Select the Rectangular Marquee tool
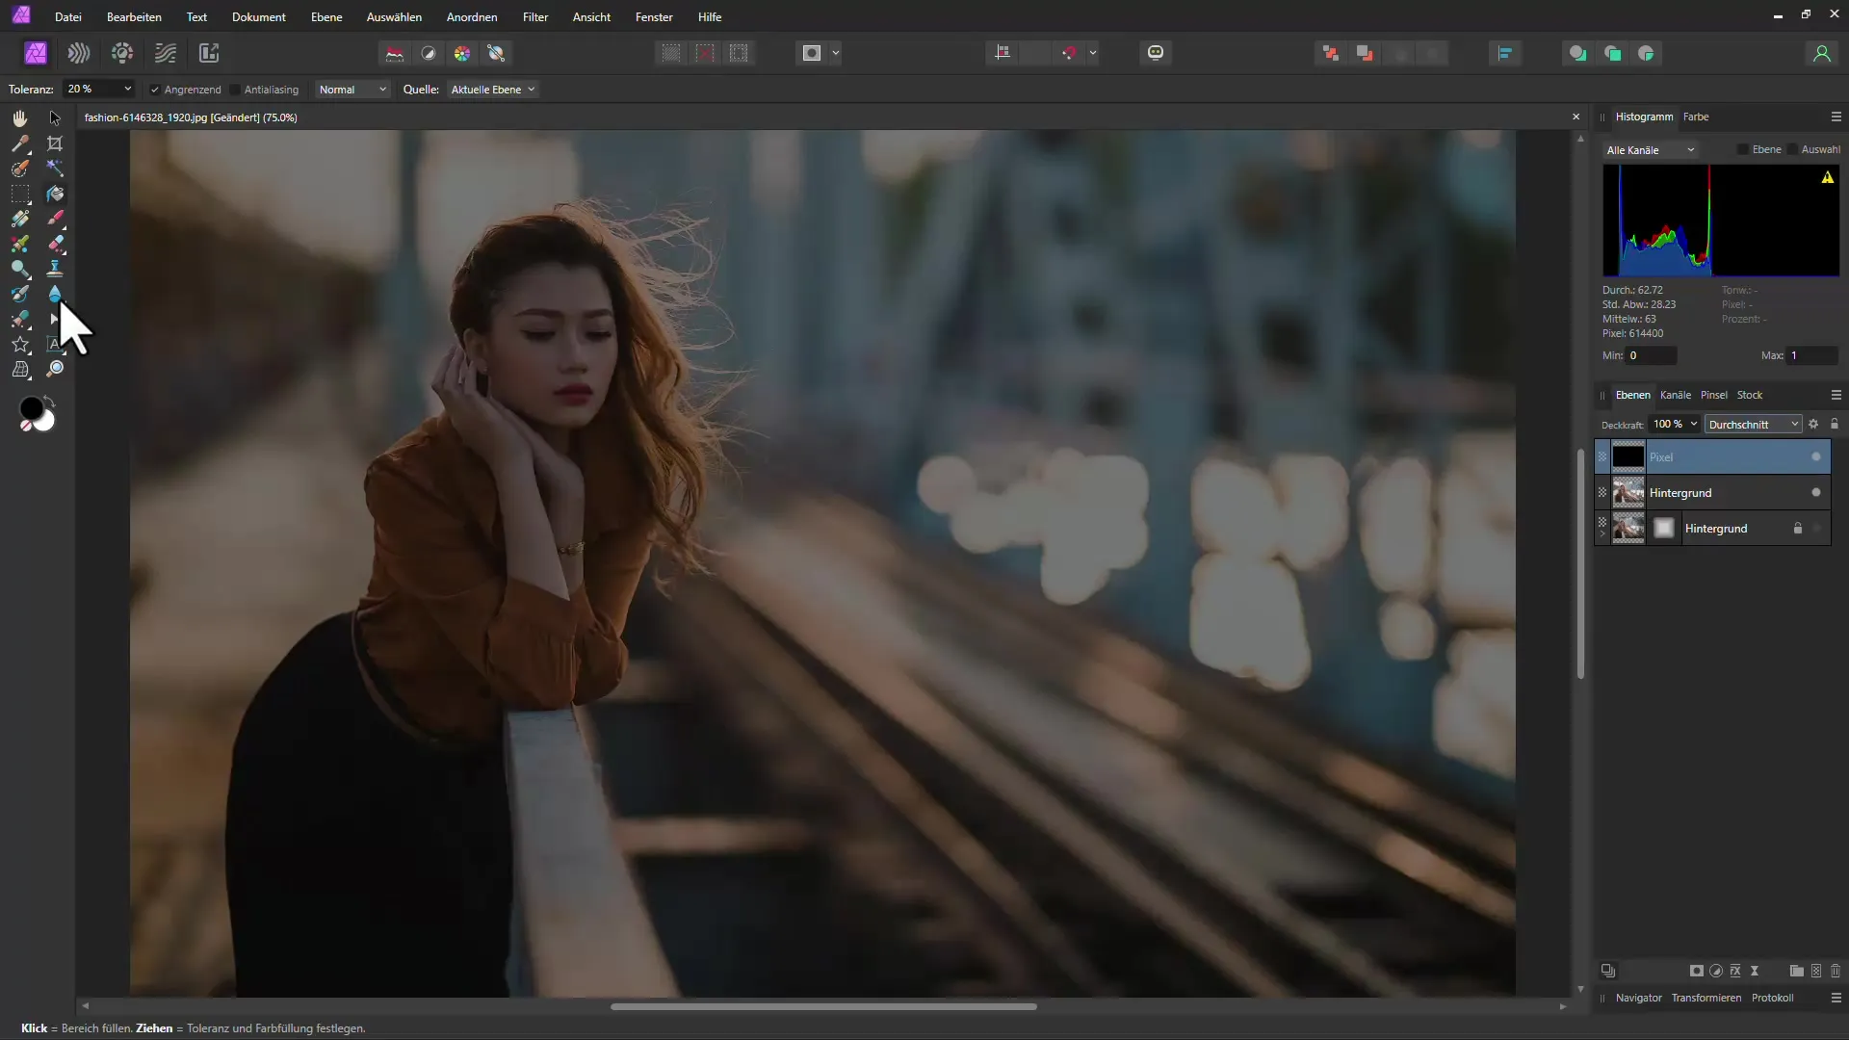 (19, 194)
